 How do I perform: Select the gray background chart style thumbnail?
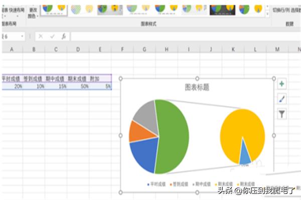pyautogui.click(x=110, y=10)
